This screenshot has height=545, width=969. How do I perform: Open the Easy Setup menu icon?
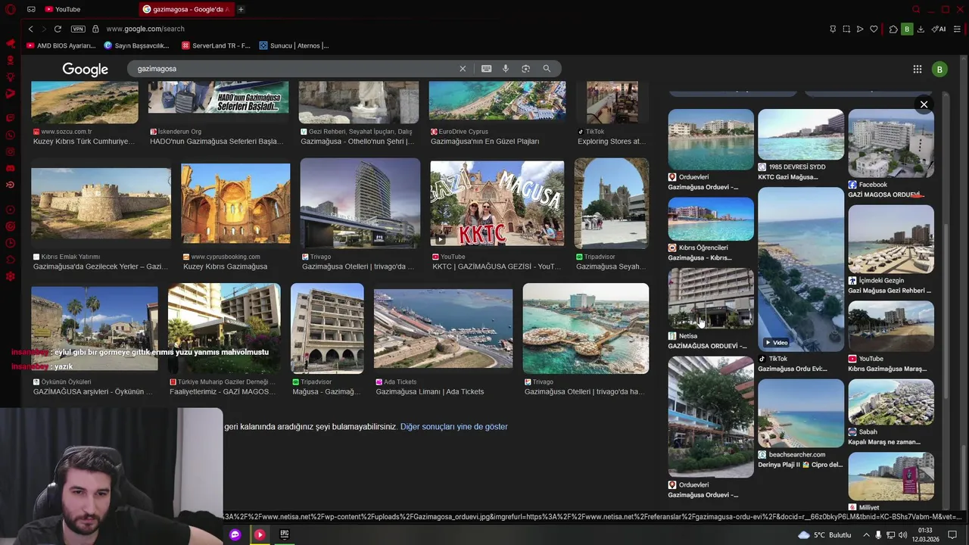tap(958, 29)
